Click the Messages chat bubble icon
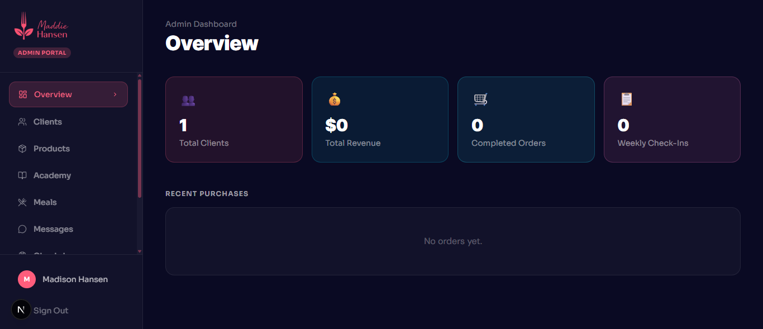The width and height of the screenshot is (763, 329). (22, 229)
